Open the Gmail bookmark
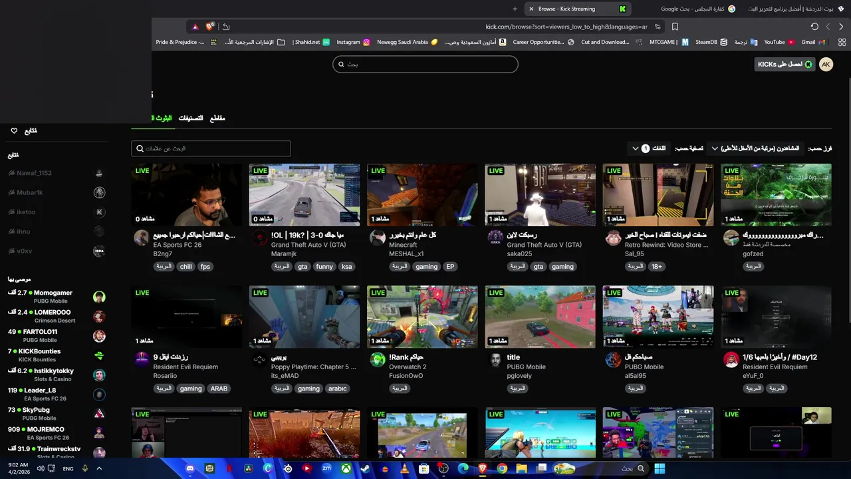The image size is (851, 479). click(x=813, y=42)
